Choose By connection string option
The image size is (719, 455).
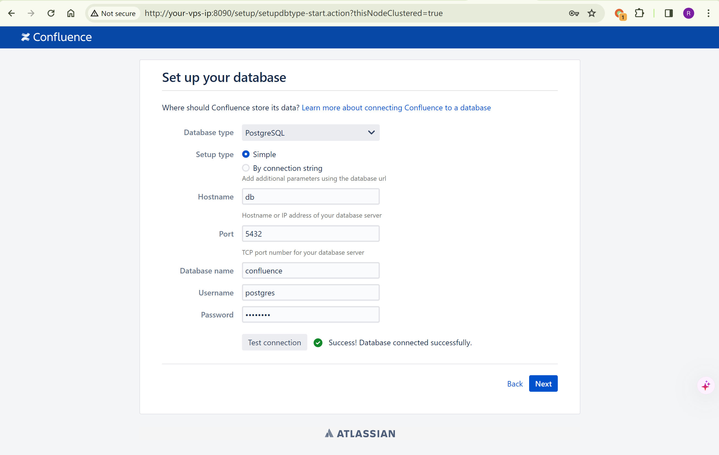(246, 168)
